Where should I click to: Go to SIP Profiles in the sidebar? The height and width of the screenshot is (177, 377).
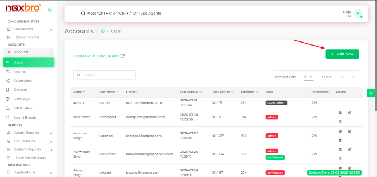tap(23, 108)
